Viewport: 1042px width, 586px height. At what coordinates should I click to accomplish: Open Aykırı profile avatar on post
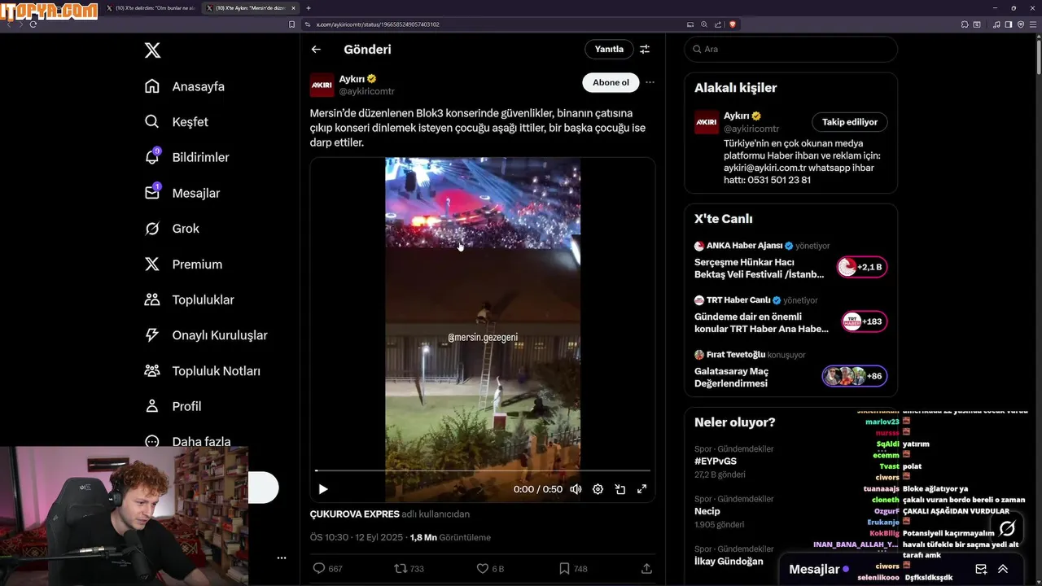tap(322, 85)
